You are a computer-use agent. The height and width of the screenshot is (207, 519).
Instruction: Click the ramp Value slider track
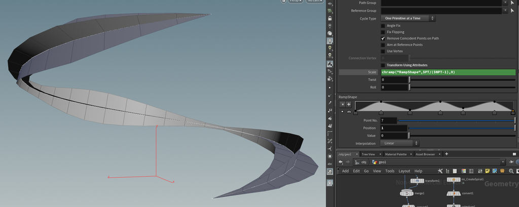coord(462,136)
